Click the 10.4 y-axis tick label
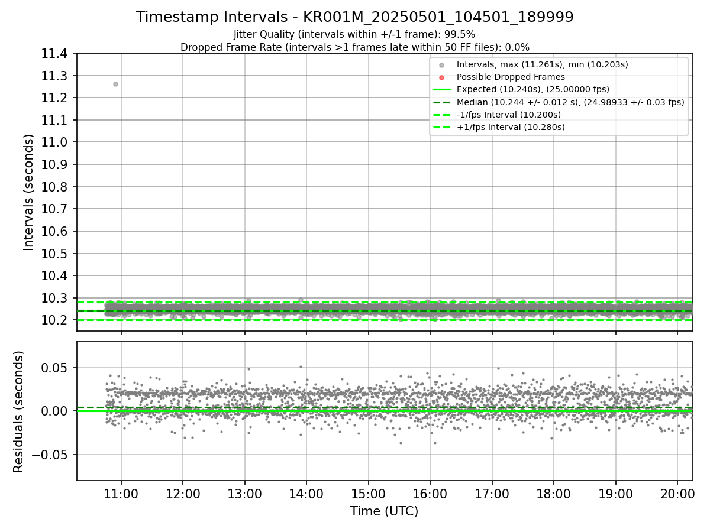 (55, 276)
